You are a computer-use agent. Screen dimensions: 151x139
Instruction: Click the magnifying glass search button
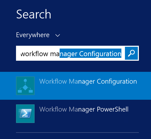coord(131,53)
